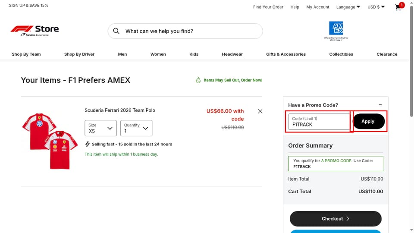Click the promo code input field
This screenshot has width=414, height=233.
[x=319, y=122]
